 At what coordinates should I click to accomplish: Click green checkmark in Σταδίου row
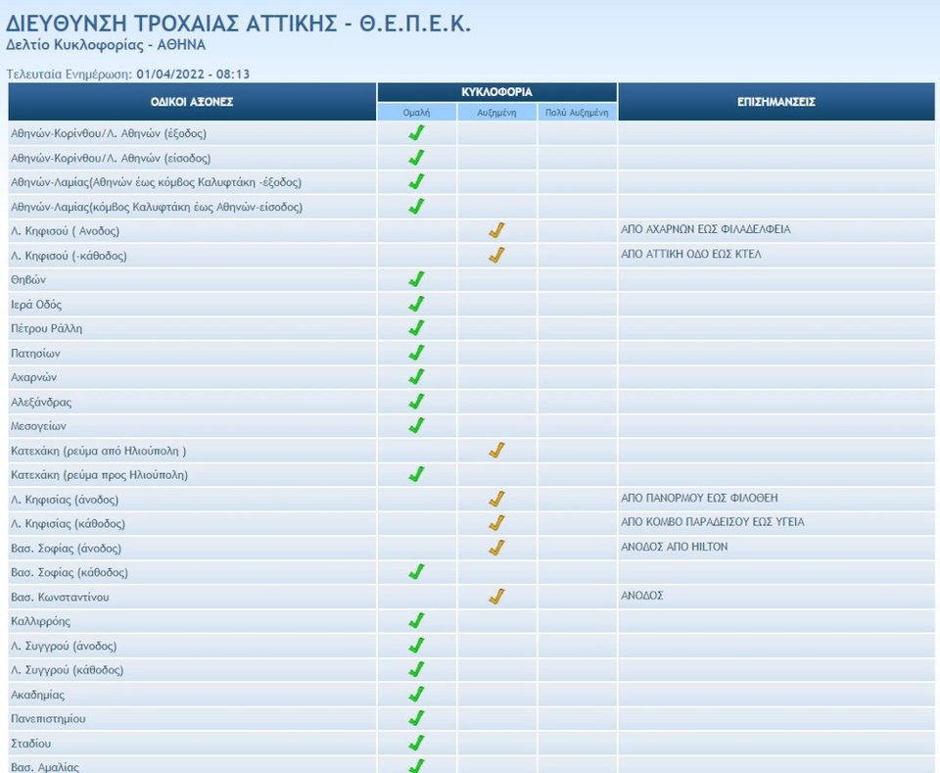tap(417, 743)
